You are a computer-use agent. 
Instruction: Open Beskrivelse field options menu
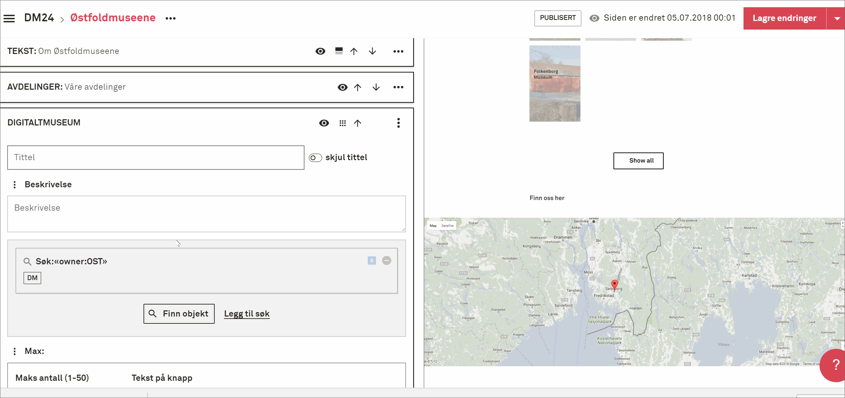click(14, 185)
